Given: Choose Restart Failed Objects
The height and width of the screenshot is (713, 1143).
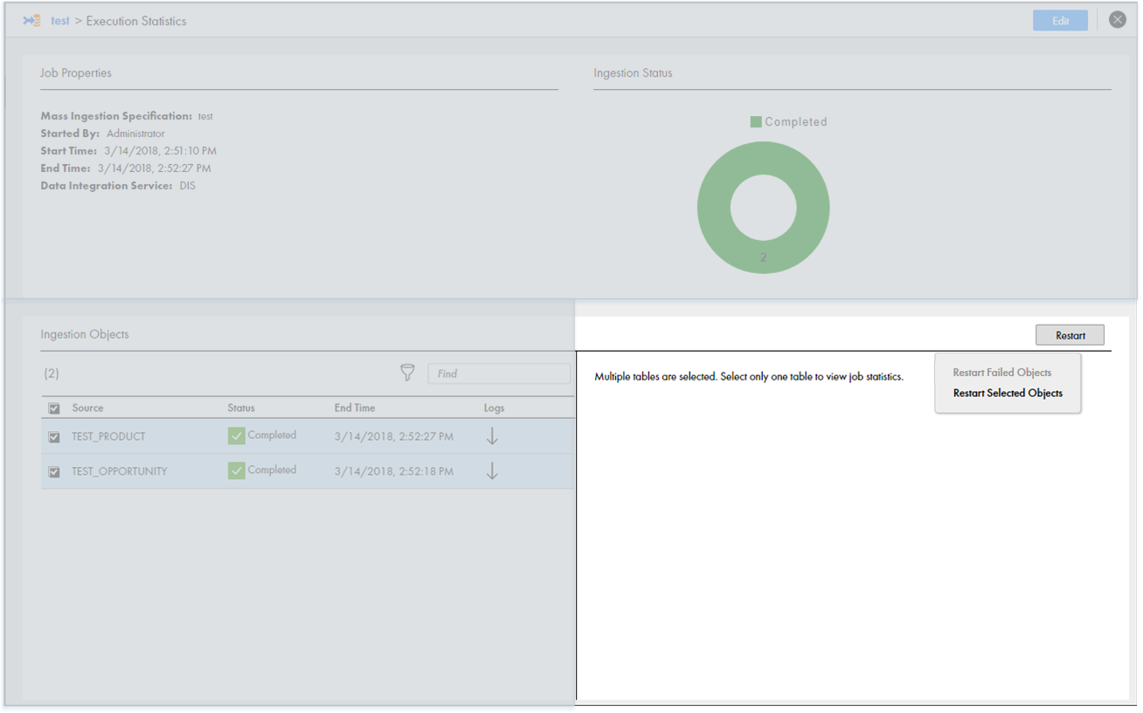Looking at the screenshot, I should [1001, 373].
